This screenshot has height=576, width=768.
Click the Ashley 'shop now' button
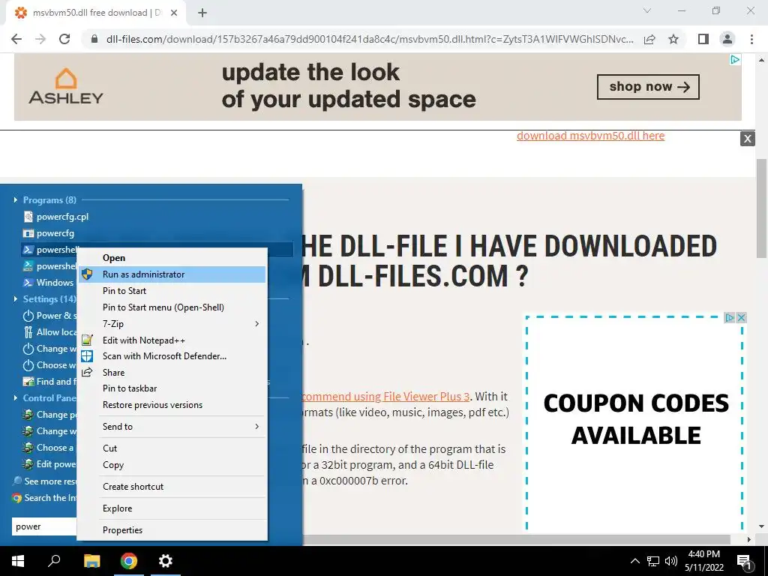click(648, 87)
